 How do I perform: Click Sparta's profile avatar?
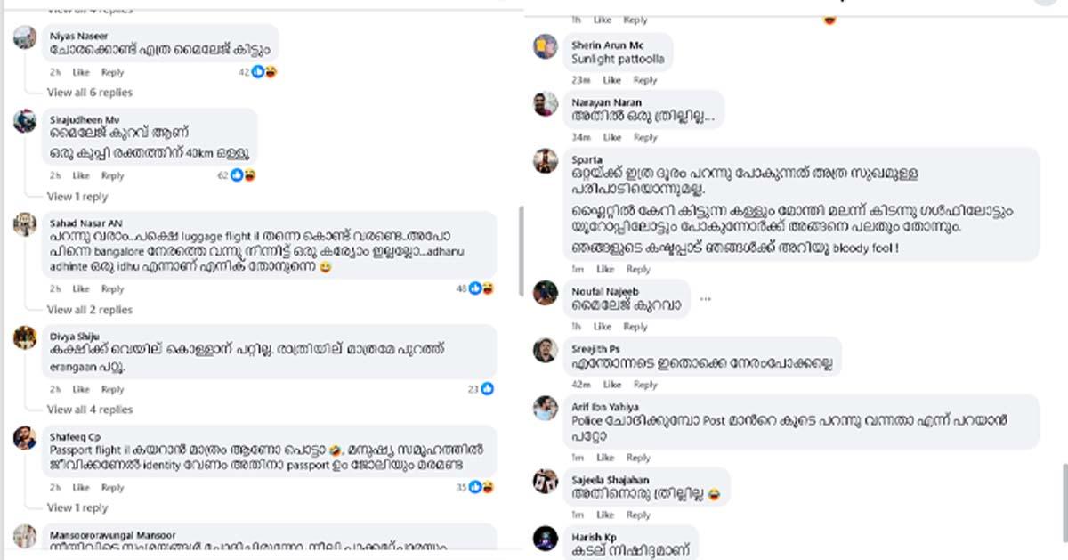click(x=546, y=161)
